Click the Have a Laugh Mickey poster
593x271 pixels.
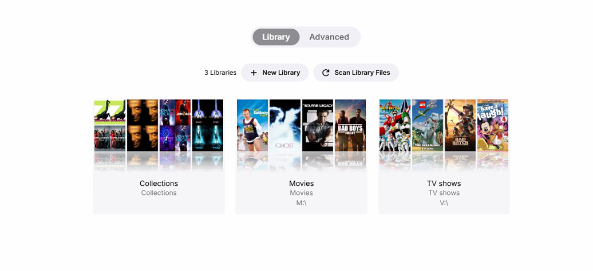(493, 125)
